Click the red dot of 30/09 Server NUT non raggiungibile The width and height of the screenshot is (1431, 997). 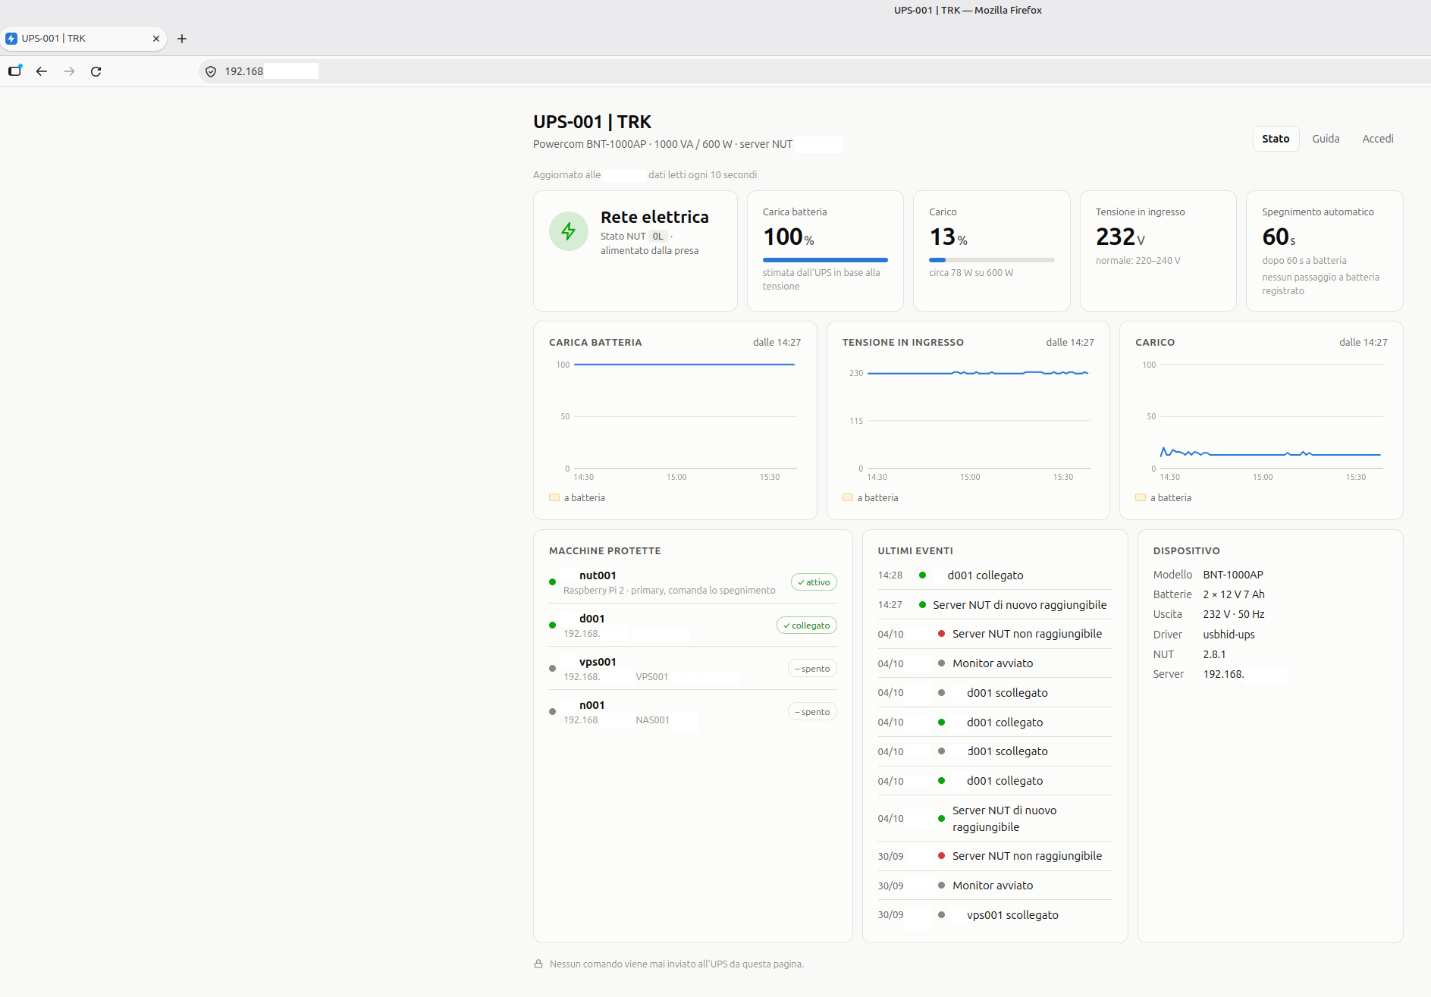click(941, 856)
